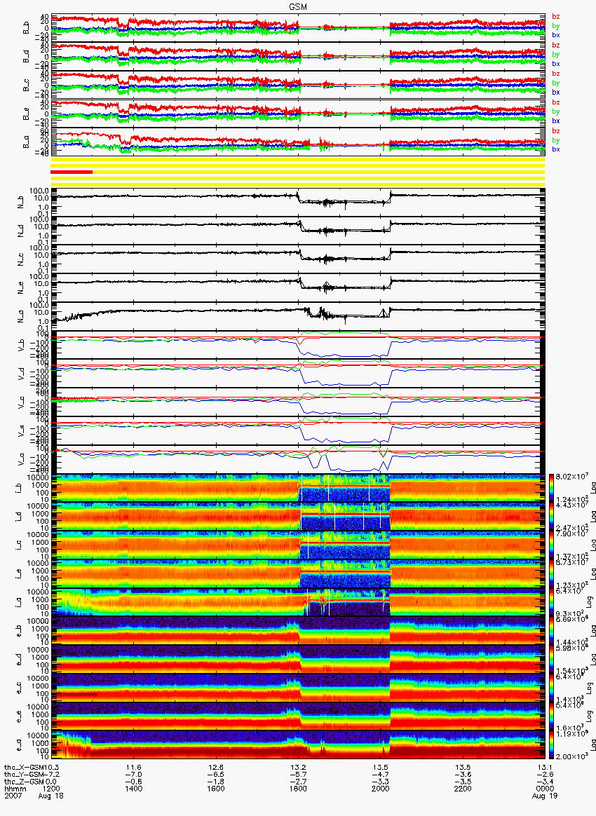Click the GSM title at top
Viewport: 596px width, 816px height.
[298, 7]
